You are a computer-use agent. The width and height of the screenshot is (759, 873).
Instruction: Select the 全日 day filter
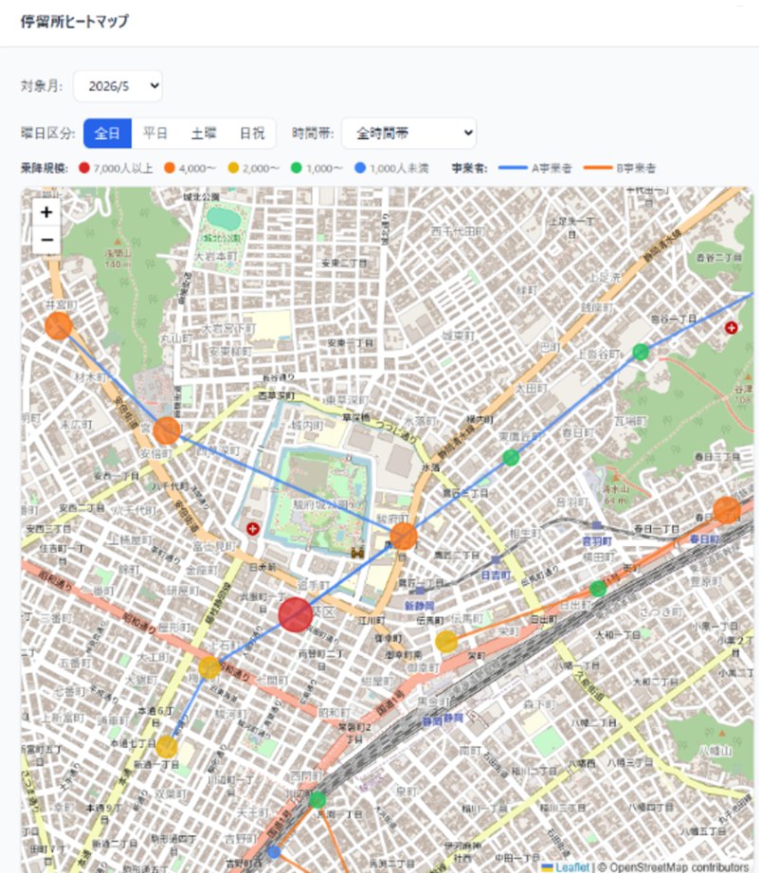(x=107, y=133)
